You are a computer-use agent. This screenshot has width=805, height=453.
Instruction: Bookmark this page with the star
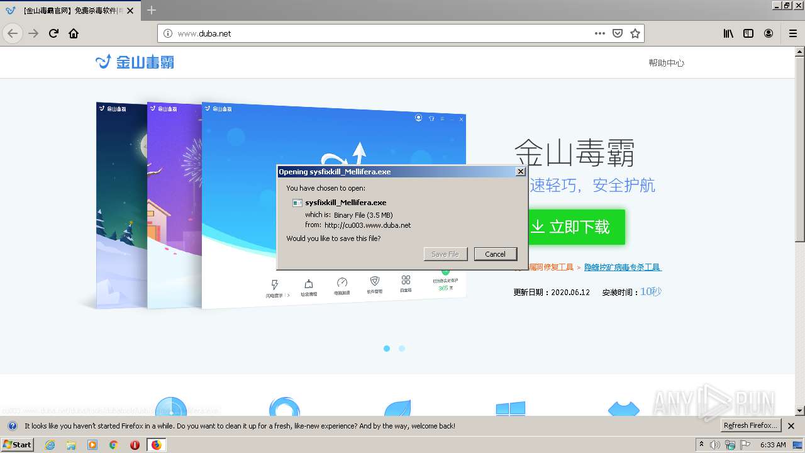[635, 33]
